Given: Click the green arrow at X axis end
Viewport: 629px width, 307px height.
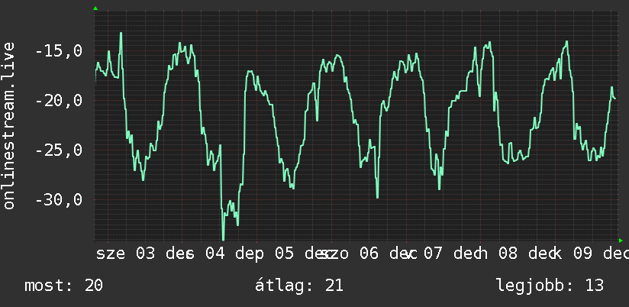Looking at the screenshot, I should pyautogui.click(x=621, y=241).
